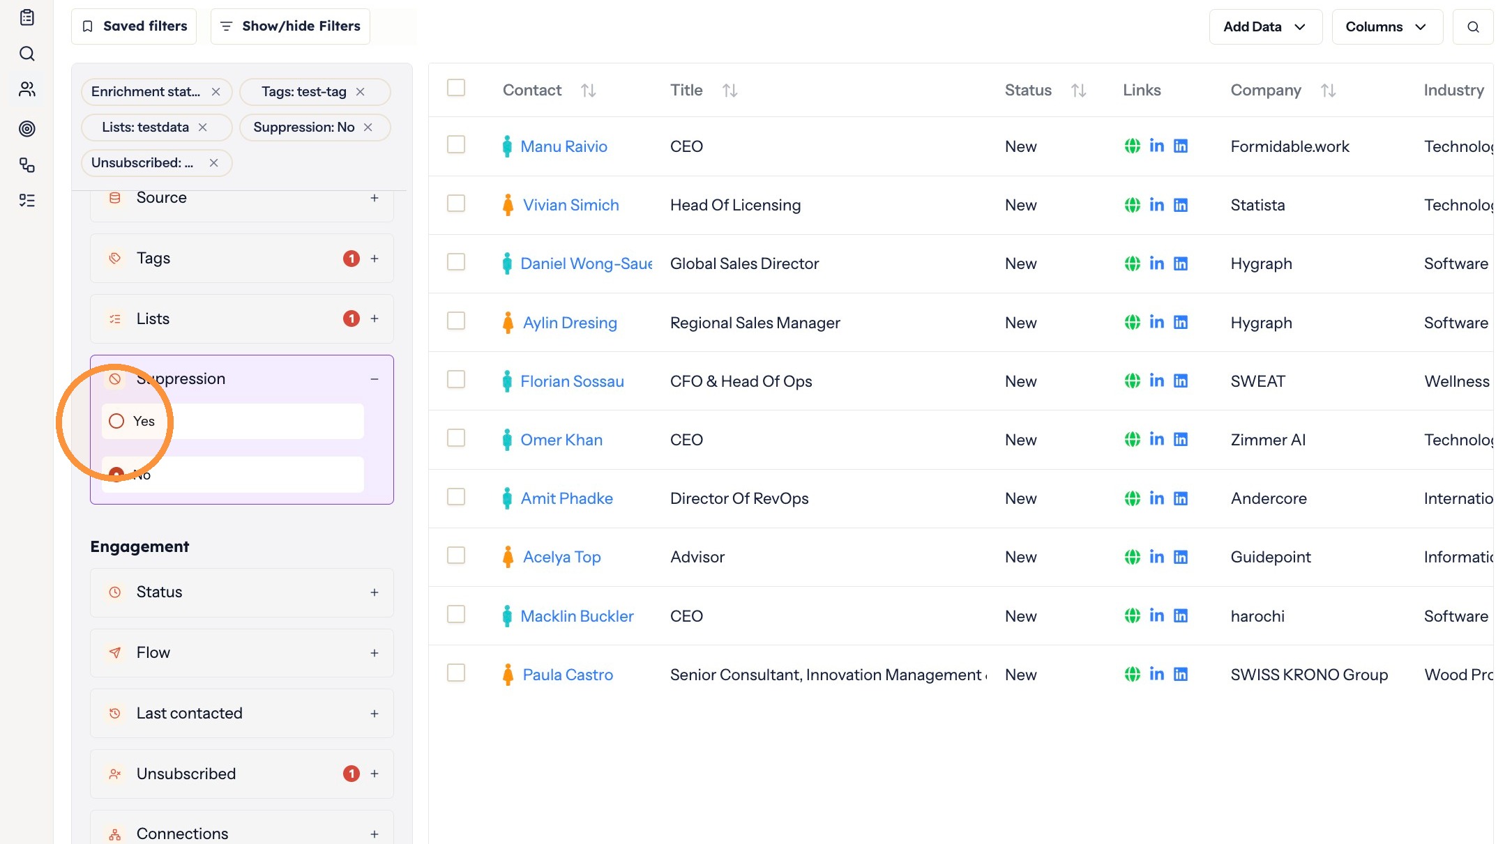Expand the Status filter section
Viewport: 1512px width, 844px height.
(x=375, y=592)
